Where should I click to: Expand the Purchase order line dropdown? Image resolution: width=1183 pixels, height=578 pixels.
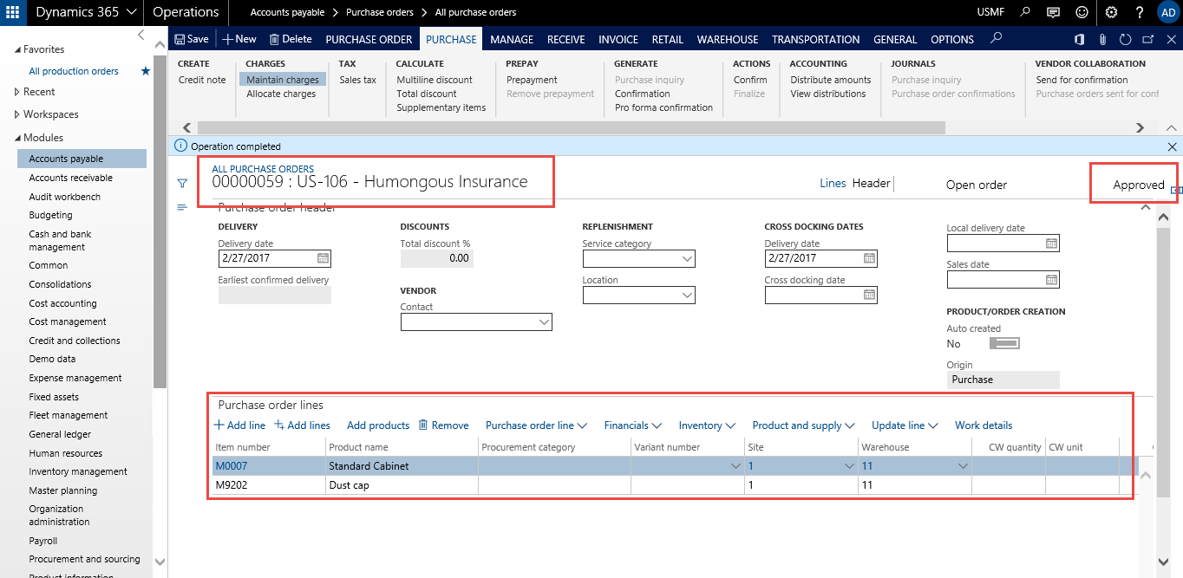[x=535, y=425]
